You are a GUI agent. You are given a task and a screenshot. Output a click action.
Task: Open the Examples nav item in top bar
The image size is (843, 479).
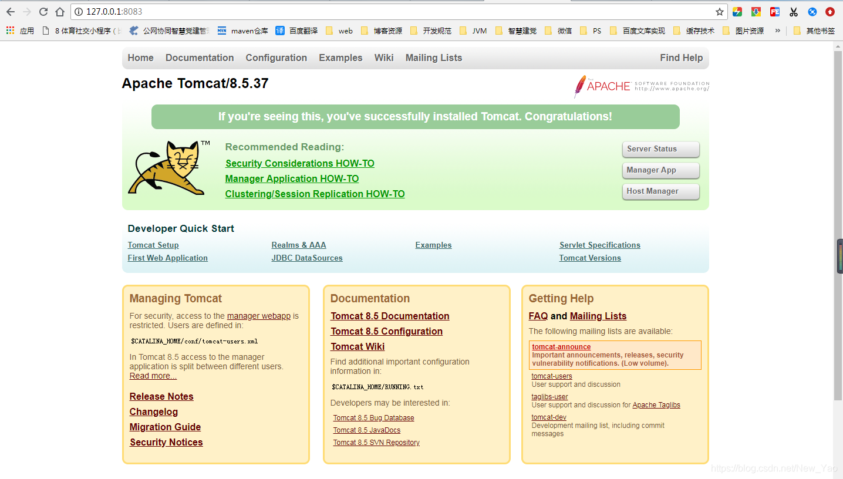(340, 58)
